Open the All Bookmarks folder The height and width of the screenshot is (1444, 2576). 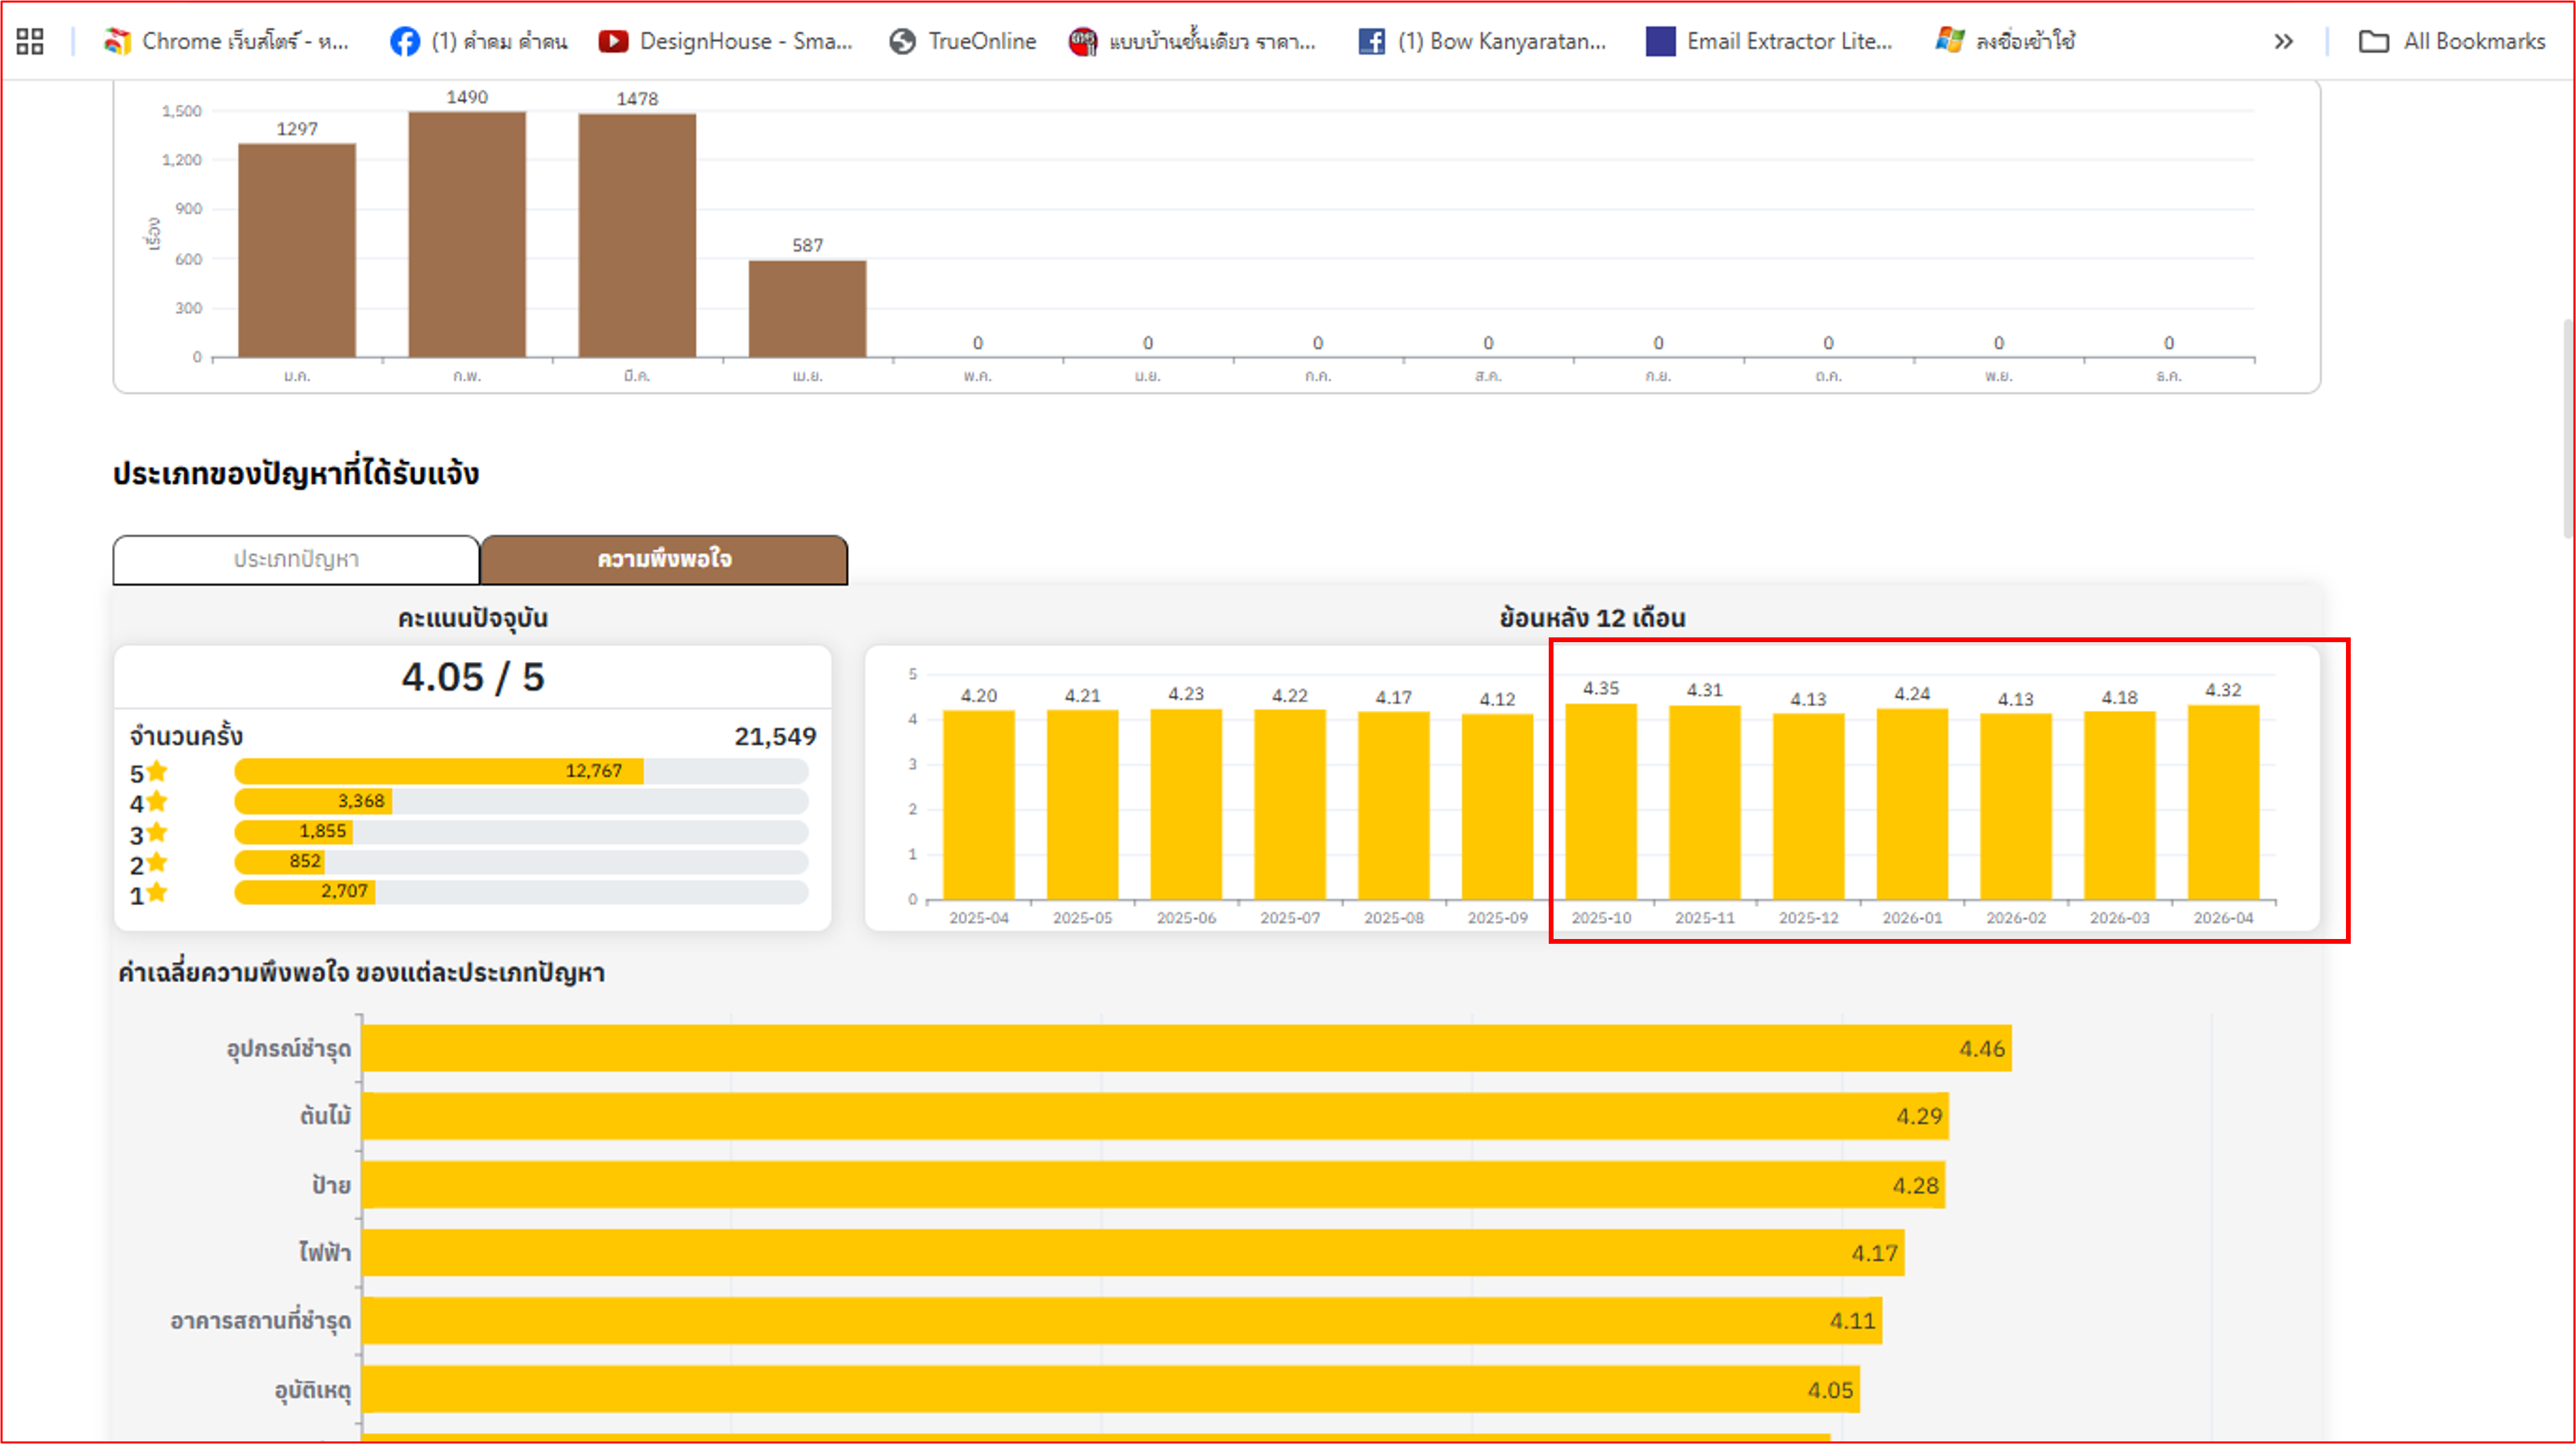[x=2452, y=41]
